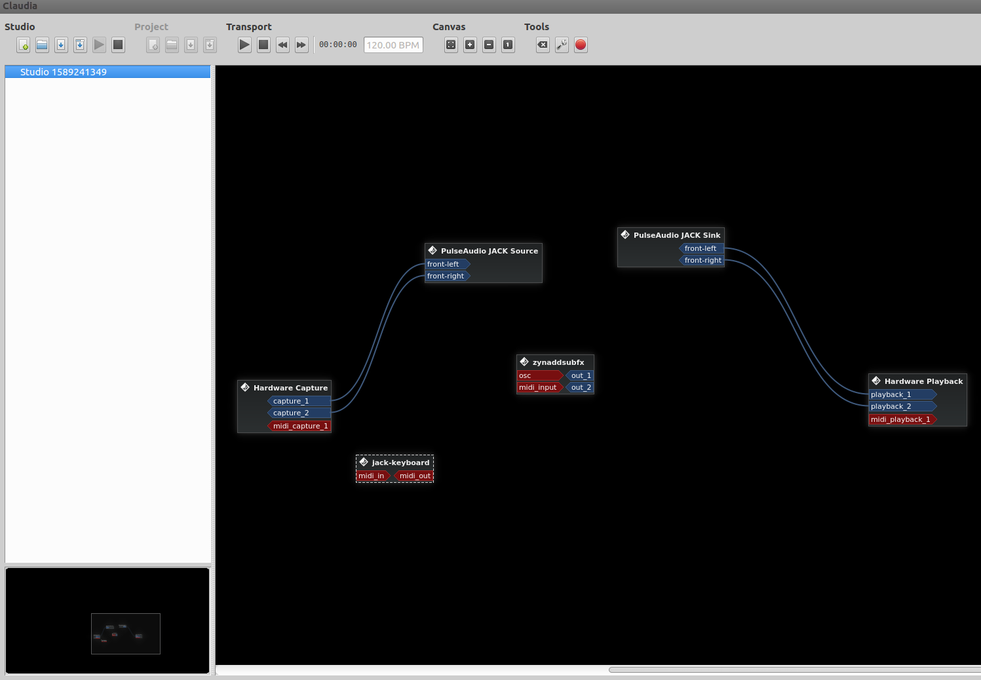The image size is (981, 680).
Task: Start transport playback
Action: coord(244,45)
